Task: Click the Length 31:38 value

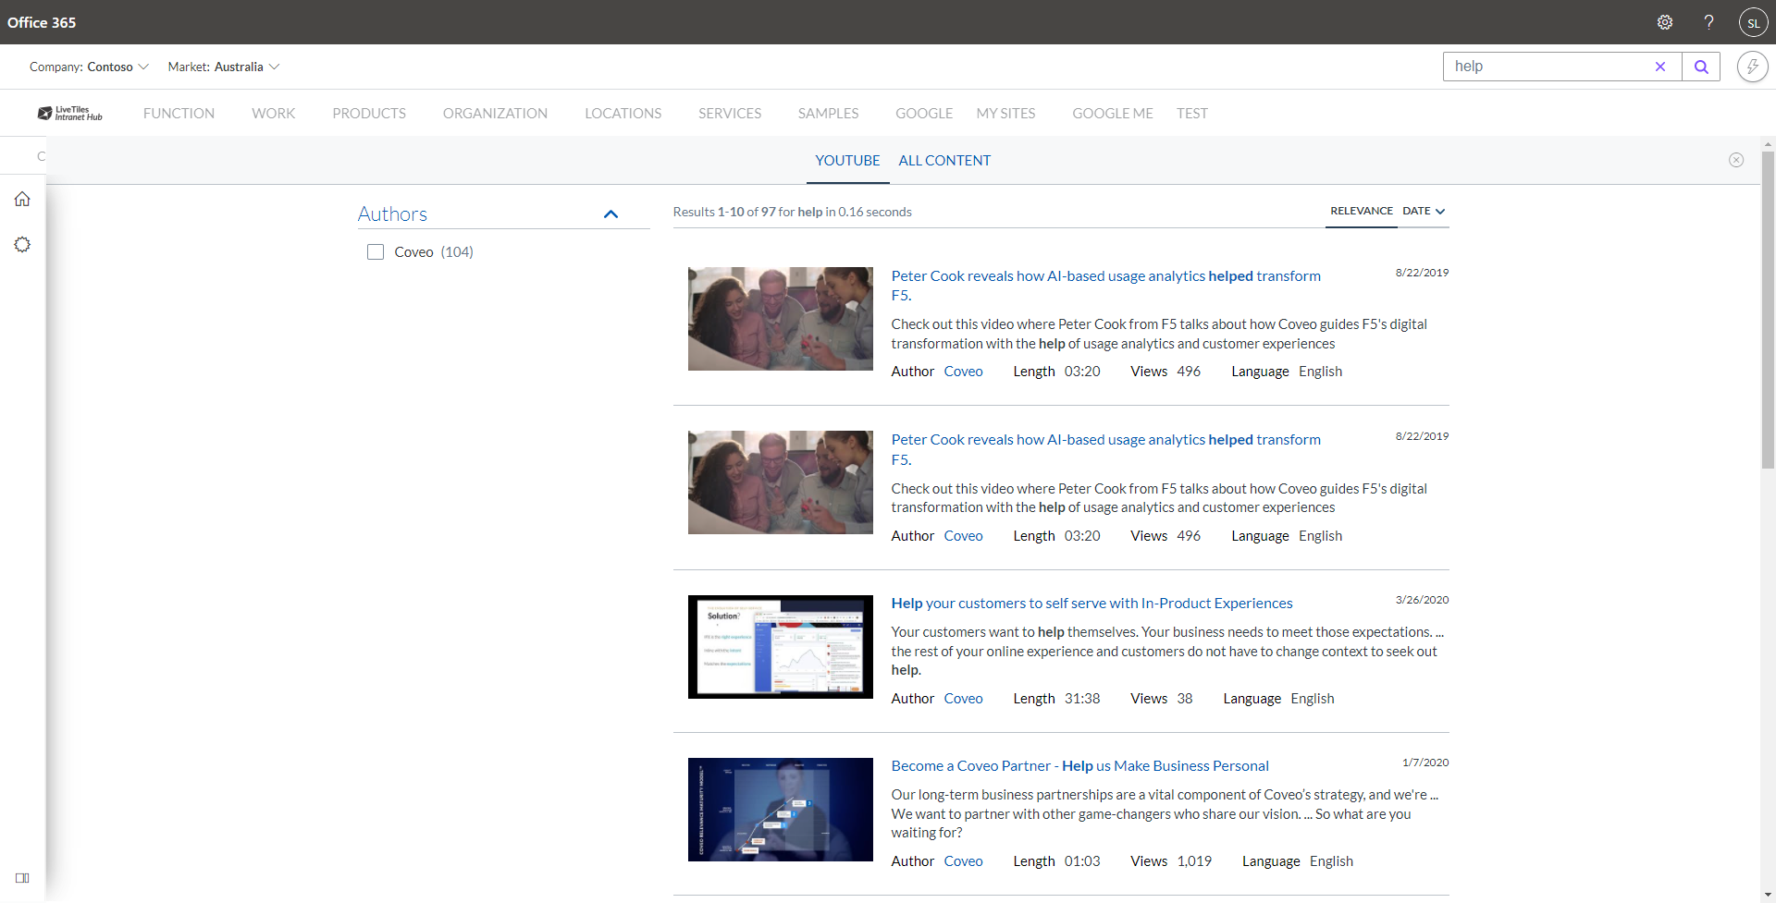Action: [x=1082, y=699]
